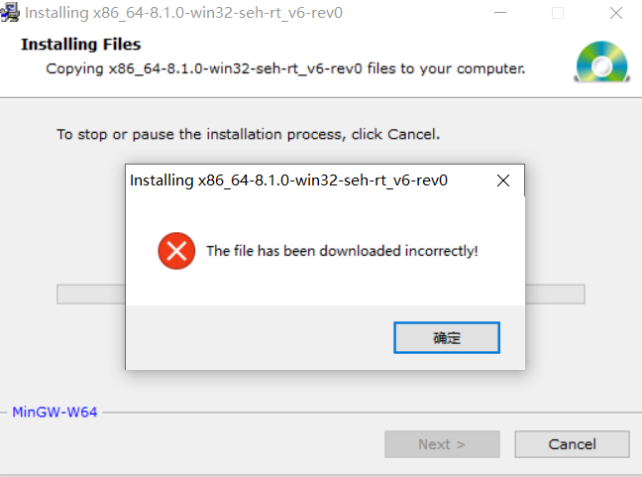Click the greyed-out Next > button
The image size is (642, 477).
[x=441, y=444]
